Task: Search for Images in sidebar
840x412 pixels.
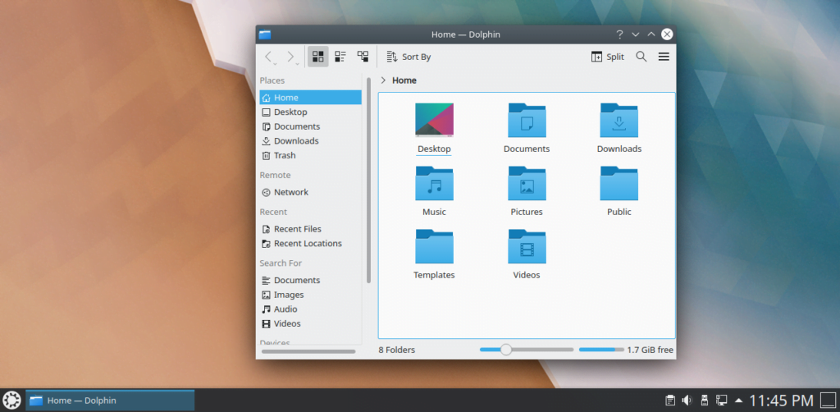Action: point(311,295)
